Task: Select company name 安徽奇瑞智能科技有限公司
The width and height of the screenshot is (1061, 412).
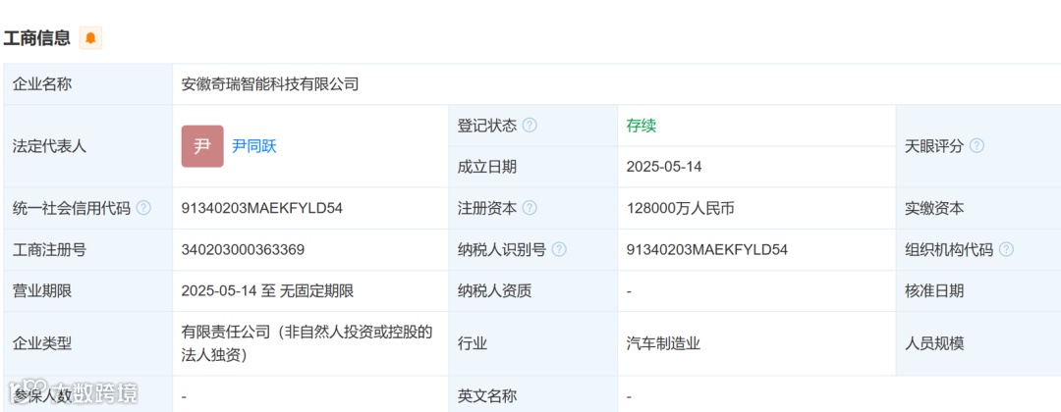Action: tap(270, 84)
